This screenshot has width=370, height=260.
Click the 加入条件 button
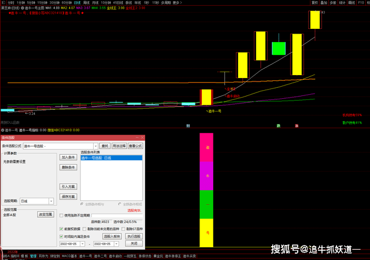[68, 157]
